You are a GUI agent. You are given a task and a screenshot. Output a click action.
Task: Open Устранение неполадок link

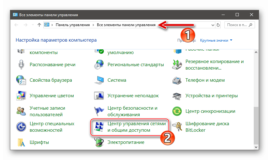(x=133, y=96)
